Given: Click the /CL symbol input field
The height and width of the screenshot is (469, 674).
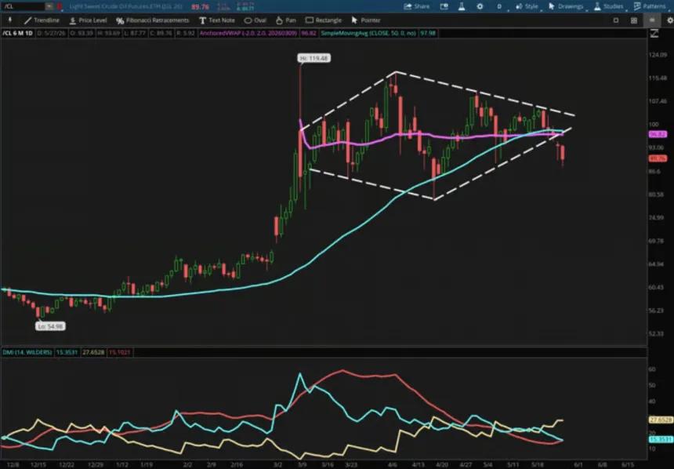Looking at the screenshot, I should click(x=24, y=6).
